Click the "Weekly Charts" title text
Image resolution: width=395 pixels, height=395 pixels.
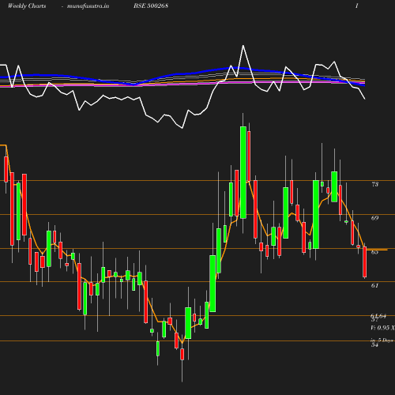[27, 6]
